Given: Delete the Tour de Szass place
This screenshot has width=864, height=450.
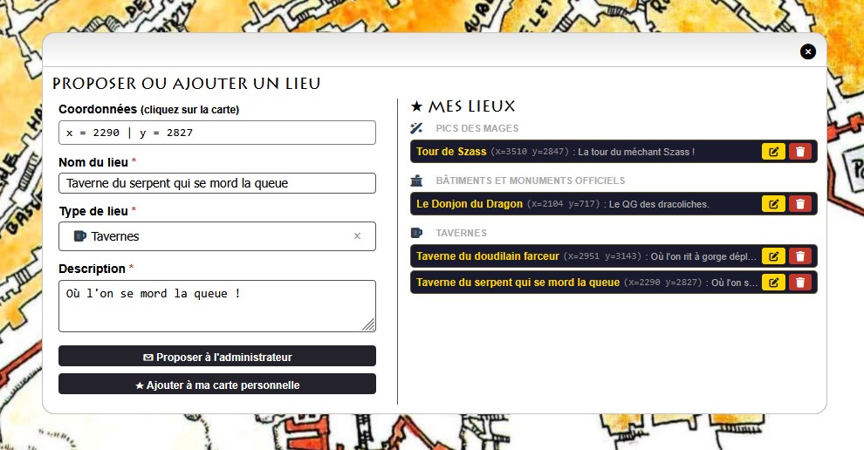Looking at the screenshot, I should (799, 152).
